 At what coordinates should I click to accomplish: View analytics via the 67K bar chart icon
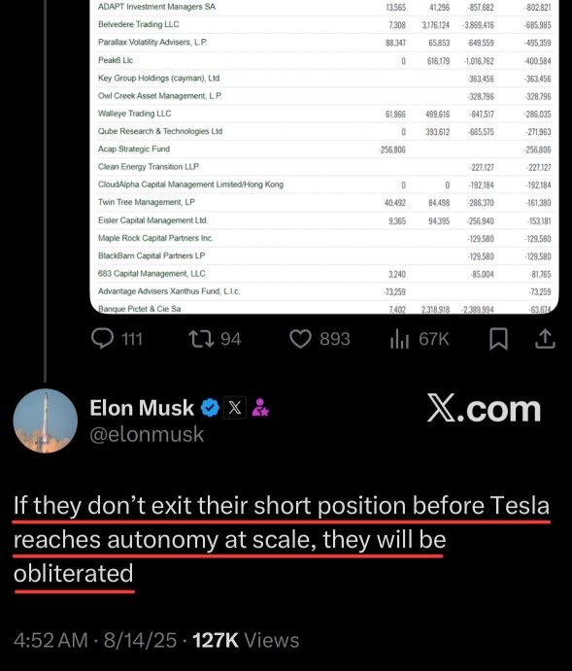(x=399, y=339)
